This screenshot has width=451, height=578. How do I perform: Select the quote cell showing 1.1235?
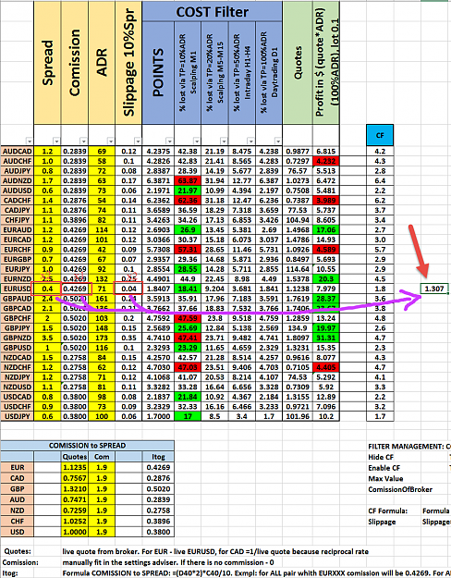[x=75, y=467]
